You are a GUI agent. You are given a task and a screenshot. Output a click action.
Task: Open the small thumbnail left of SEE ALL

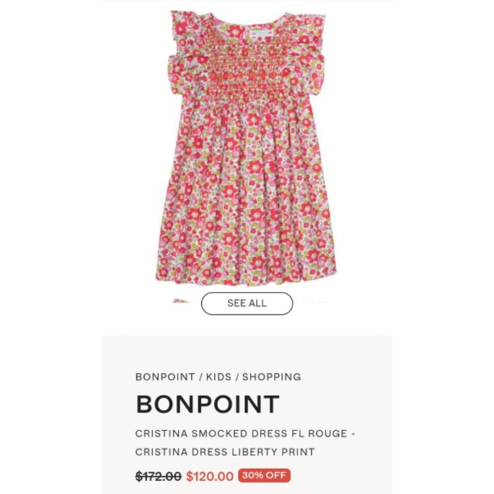(x=179, y=302)
